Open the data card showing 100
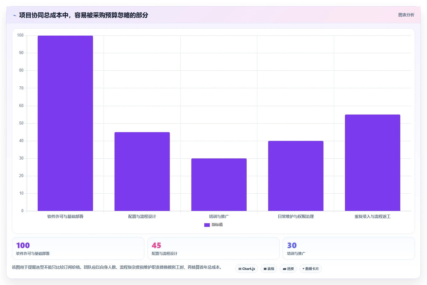 (x=78, y=248)
